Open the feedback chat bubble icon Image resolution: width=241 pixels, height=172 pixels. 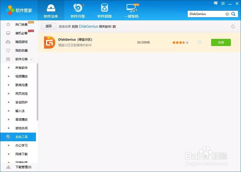click(x=216, y=3)
